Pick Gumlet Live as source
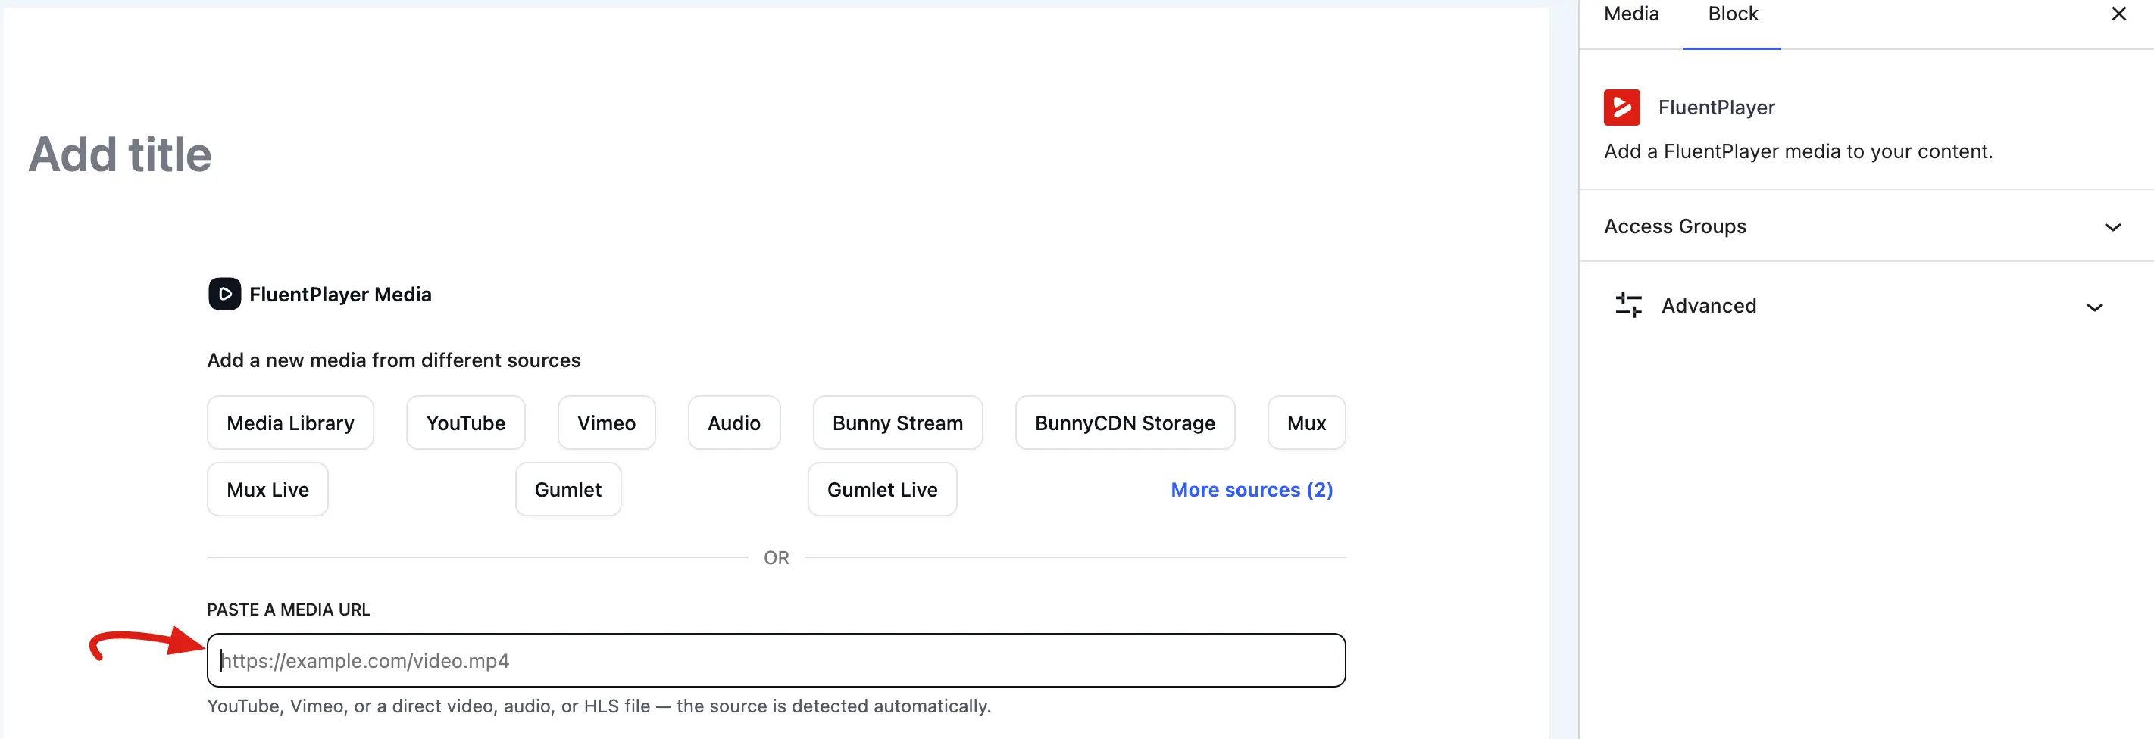Image resolution: width=2154 pixels, height=739 pixels. tap(882, 490)
